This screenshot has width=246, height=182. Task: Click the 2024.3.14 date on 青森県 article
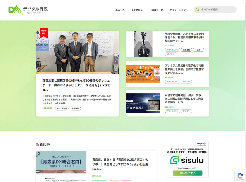click(96, 176)
